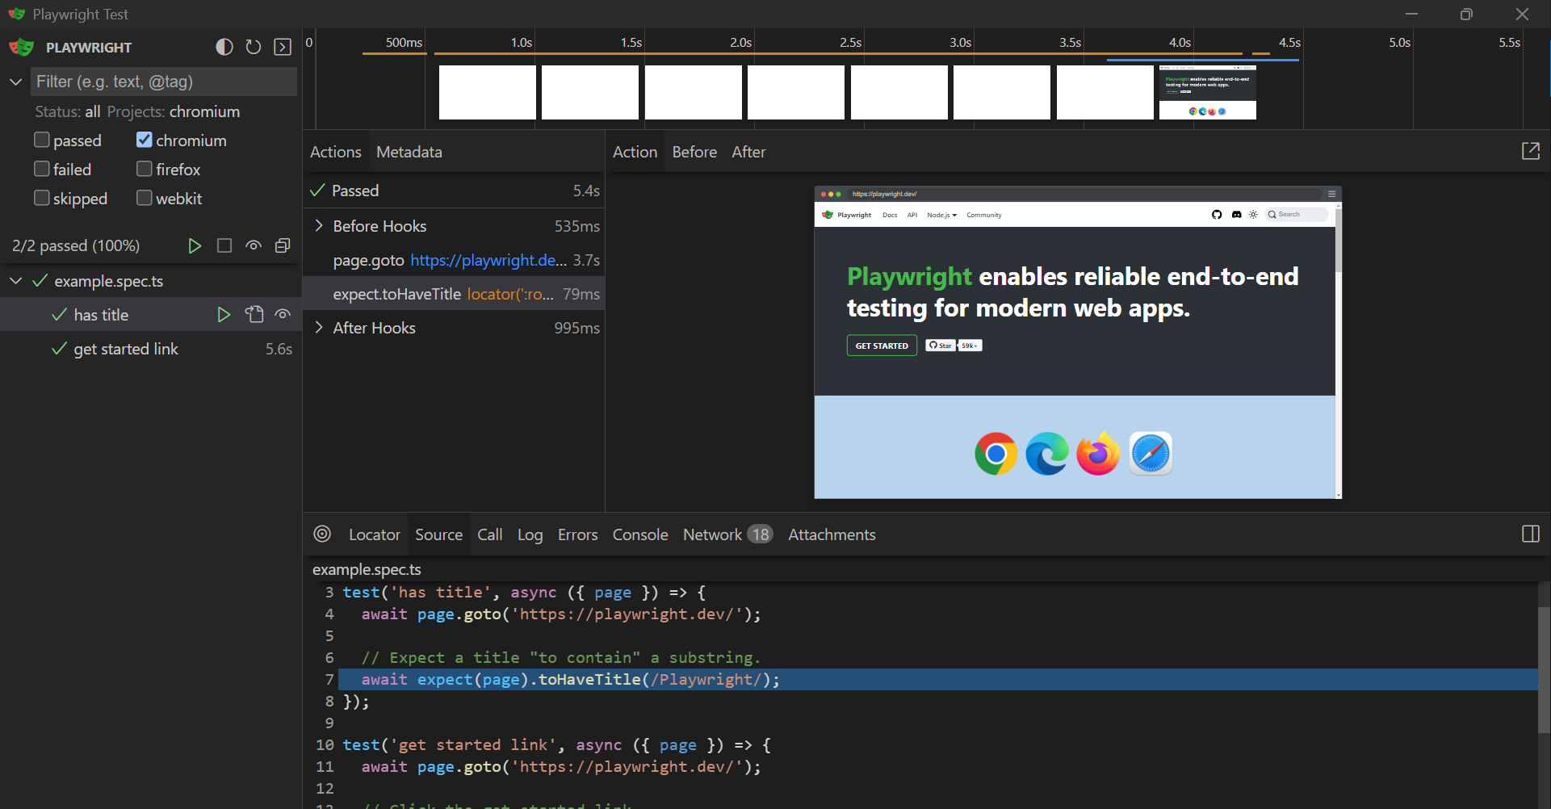
Task: Check the failed status filter
Action: tap(42, 170)
